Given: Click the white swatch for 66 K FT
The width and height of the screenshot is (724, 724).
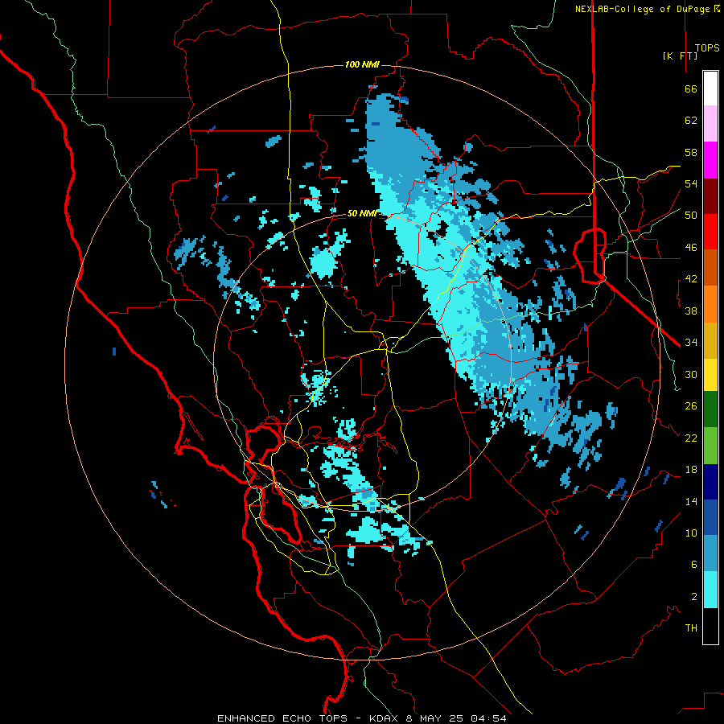Looking at the screenshot, I should tap(710, 88).
